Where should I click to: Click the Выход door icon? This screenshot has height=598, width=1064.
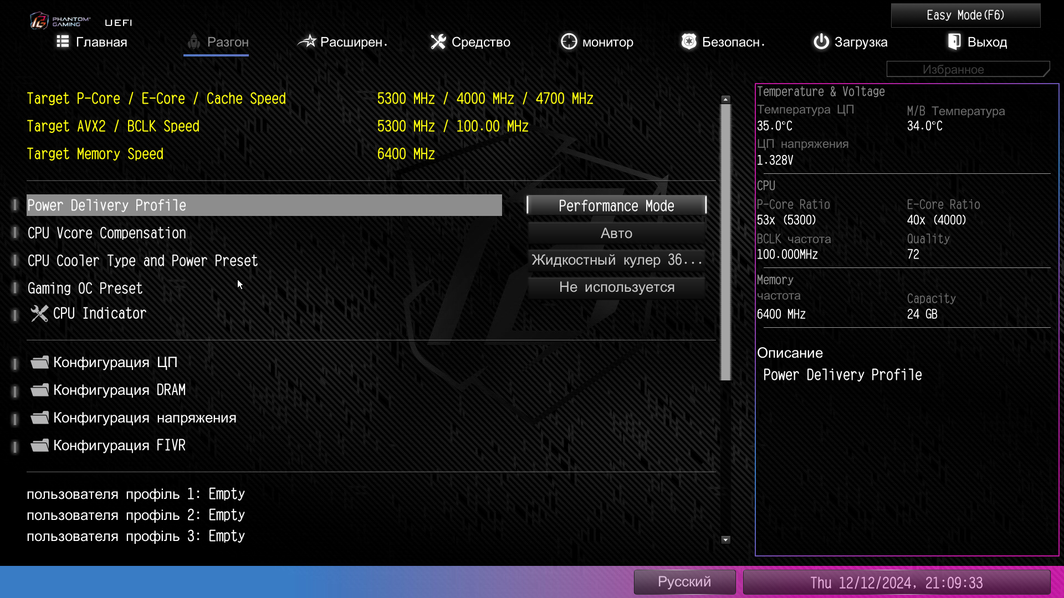(954, 42)
